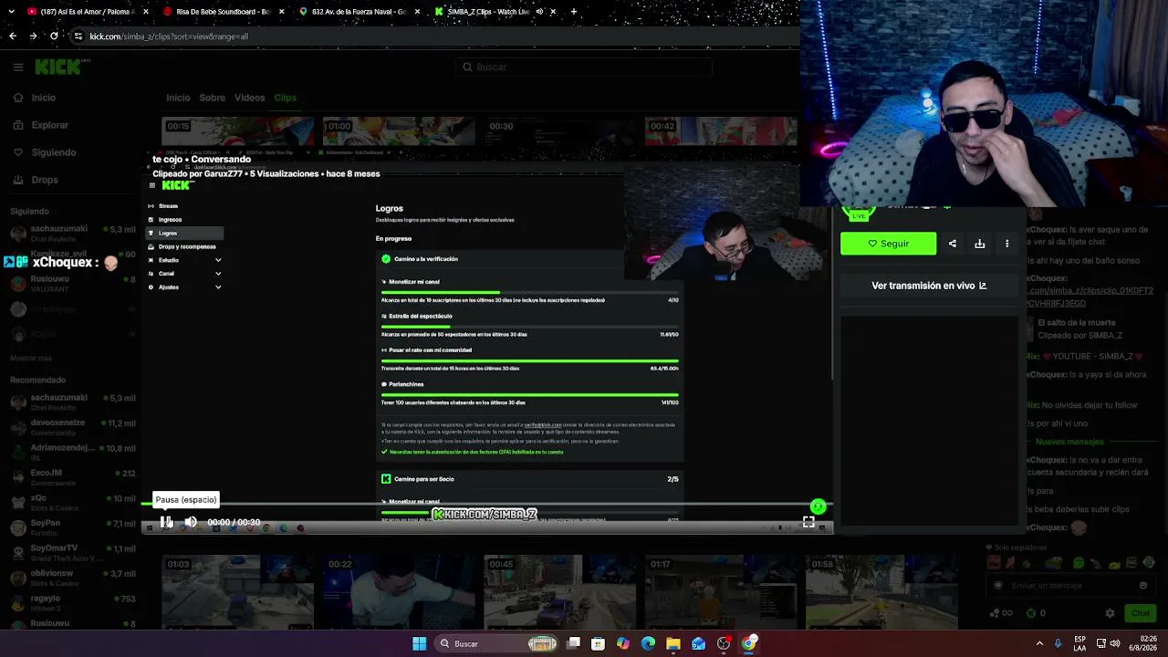Open ExcoJM channel in sidebar
The image size is (1168, 657).
[73, 477]
